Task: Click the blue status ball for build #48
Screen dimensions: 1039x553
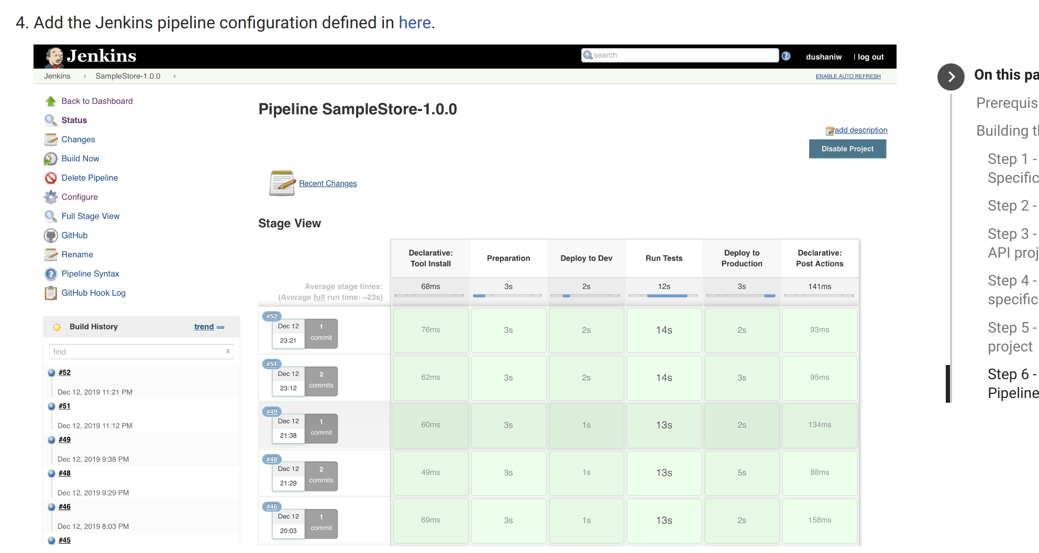Action: point(51,473)
